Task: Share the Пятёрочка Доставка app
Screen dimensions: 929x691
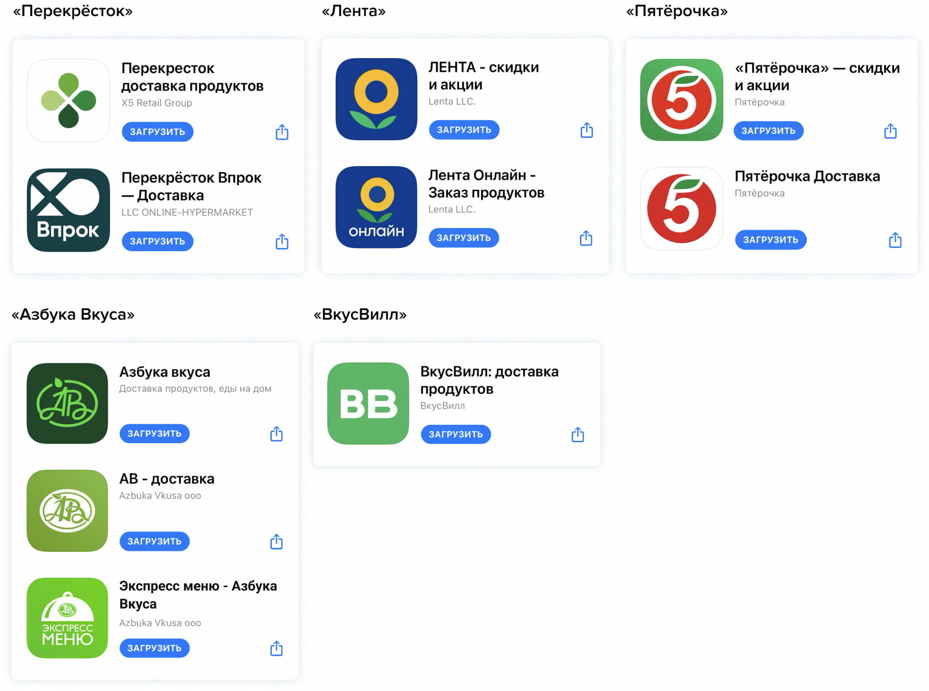Action: pos(895,240)
